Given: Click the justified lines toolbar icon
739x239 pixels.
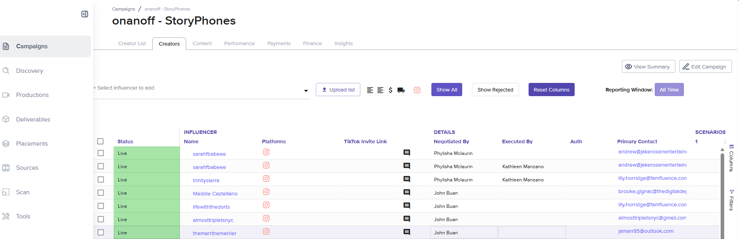Looking at the screenshot, I should coord(380,90).
